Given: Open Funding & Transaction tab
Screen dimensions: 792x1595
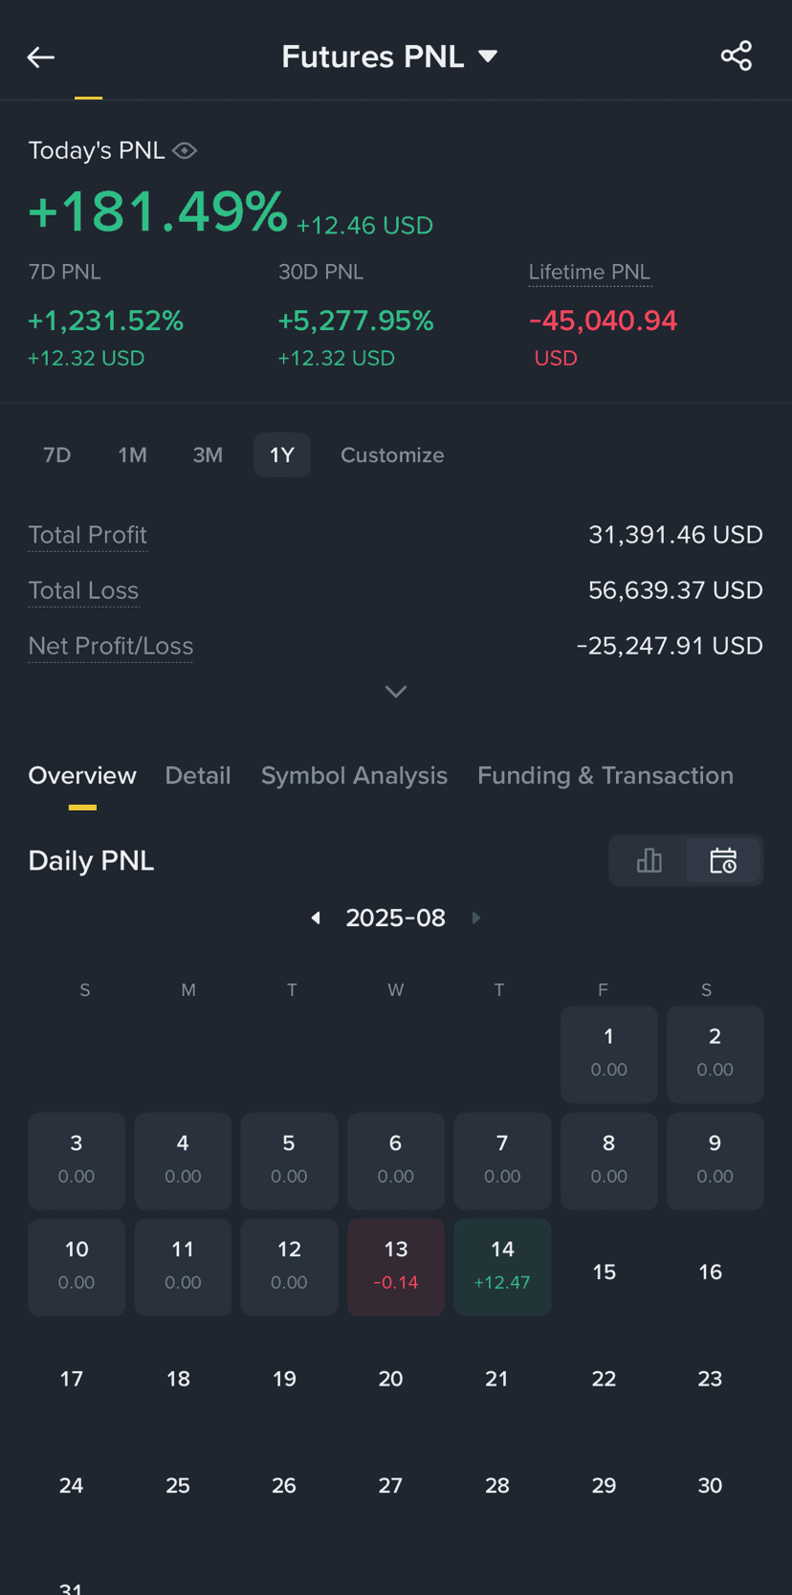Looking at the screenshot, I should 605,775.
